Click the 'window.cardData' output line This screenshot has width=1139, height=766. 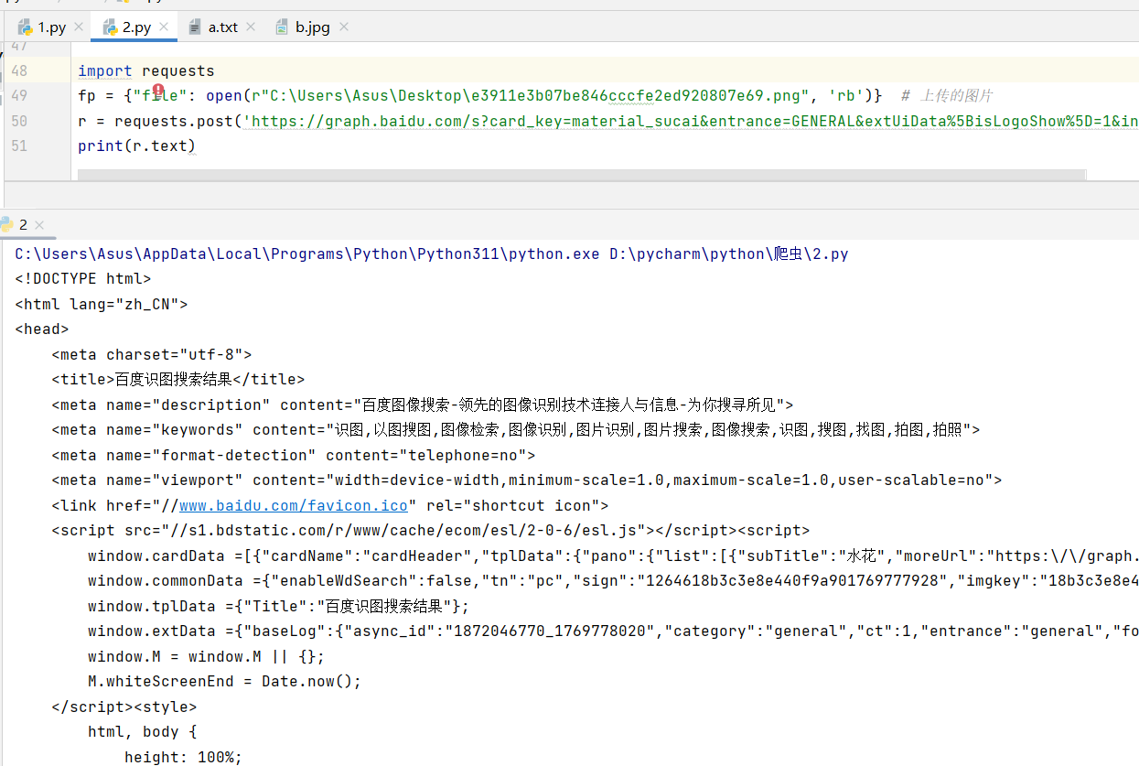[613, 556]
